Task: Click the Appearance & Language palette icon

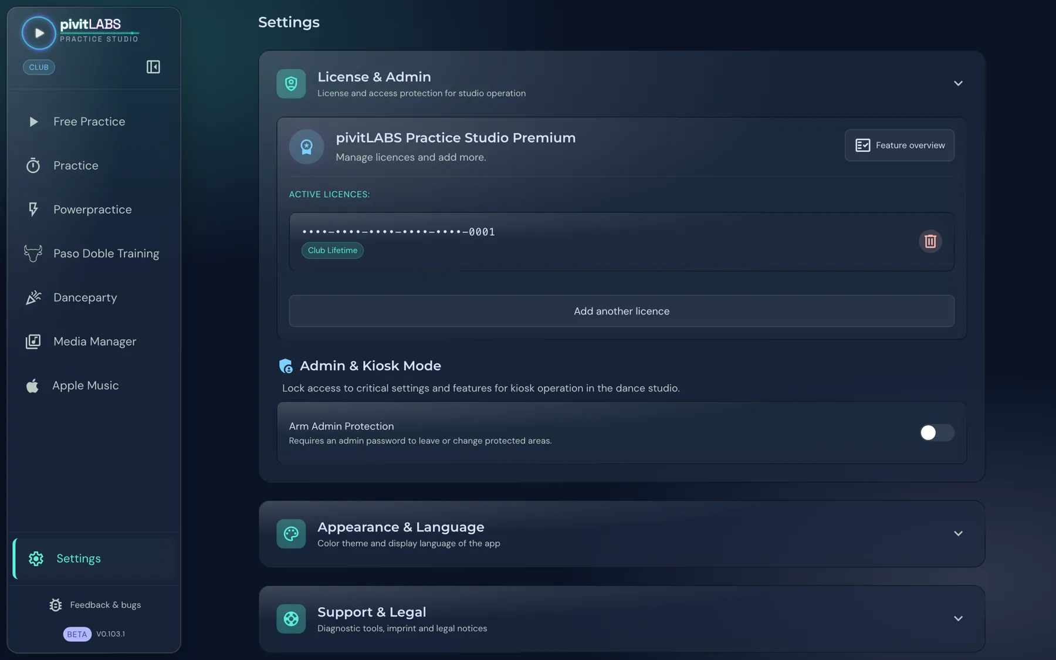Action: (x=291, y=534)
